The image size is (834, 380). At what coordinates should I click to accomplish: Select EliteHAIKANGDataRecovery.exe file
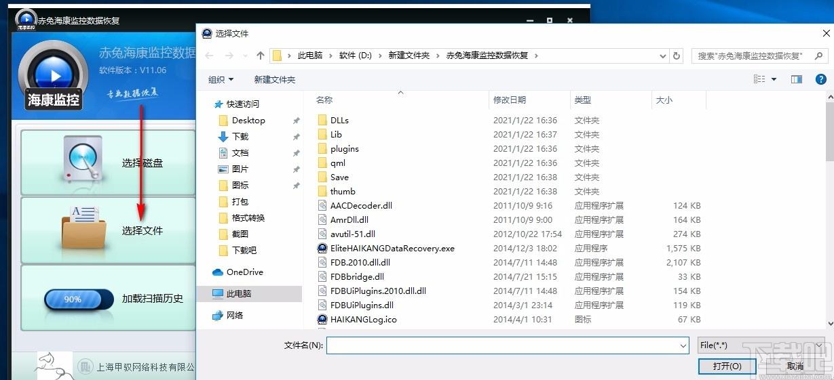tap(392, 249)
